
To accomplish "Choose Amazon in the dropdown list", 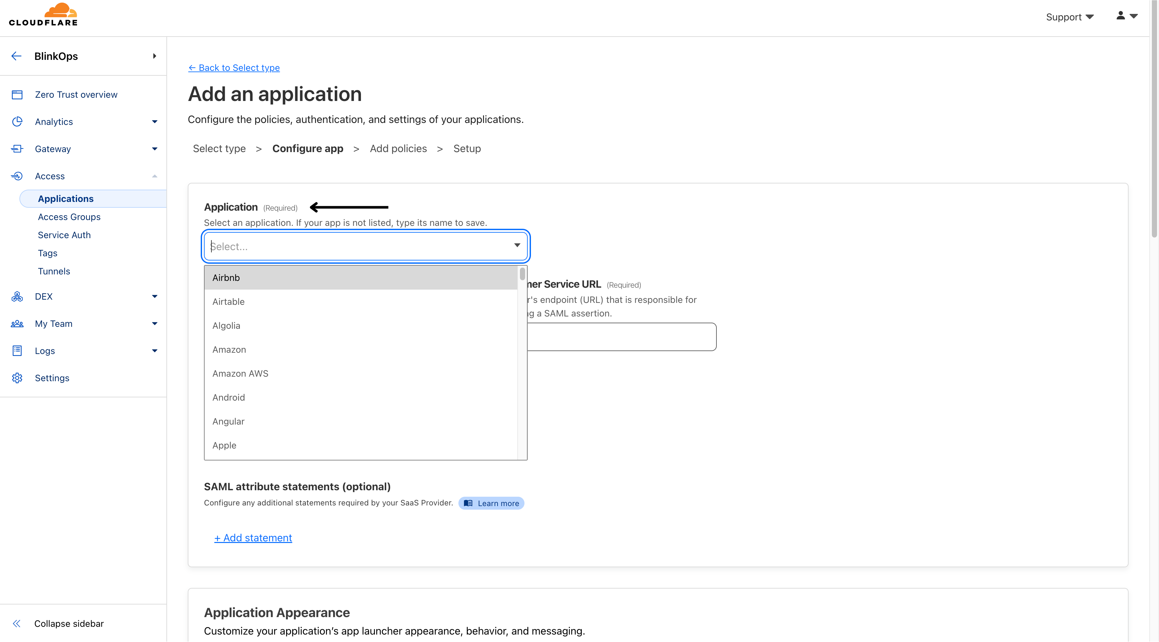I will point(361,350).
